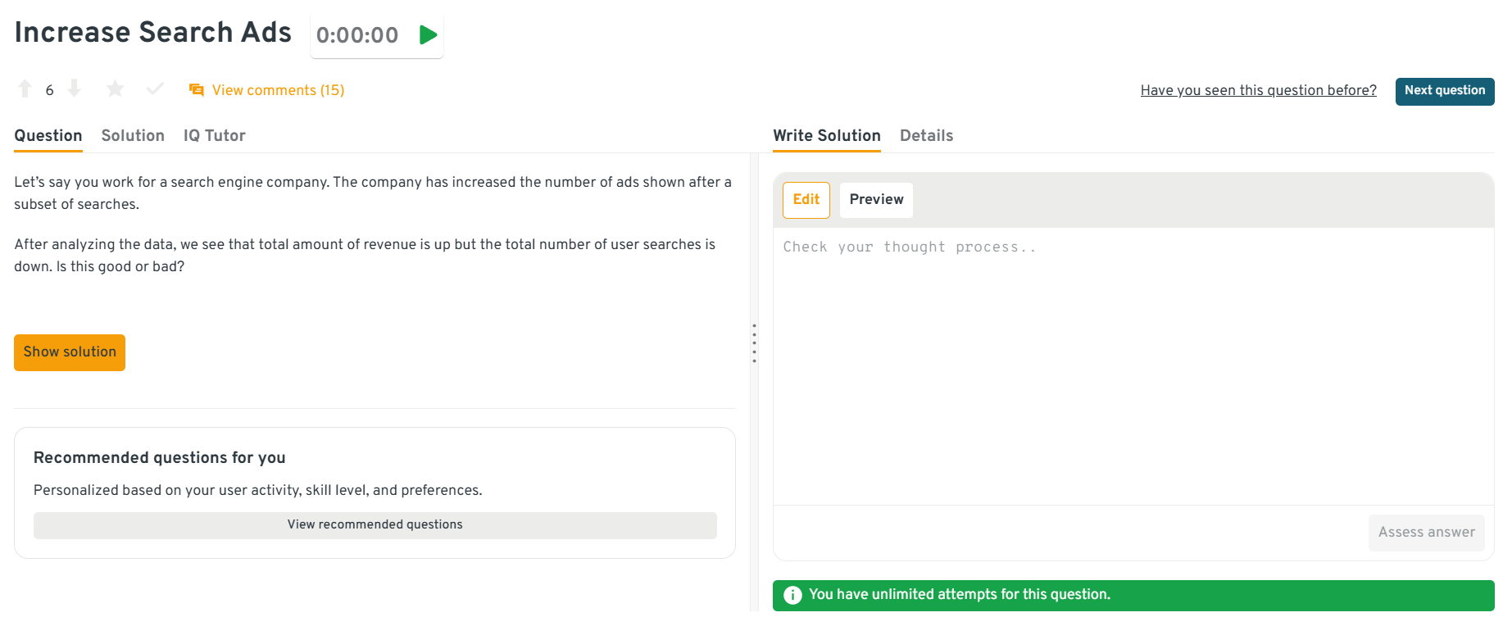Mark question as completed with the checkmark

(155, 88)
